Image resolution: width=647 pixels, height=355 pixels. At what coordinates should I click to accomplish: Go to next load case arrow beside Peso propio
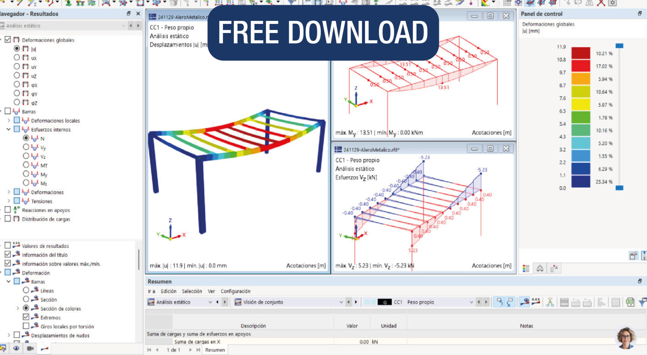click(x=486, y=302)
